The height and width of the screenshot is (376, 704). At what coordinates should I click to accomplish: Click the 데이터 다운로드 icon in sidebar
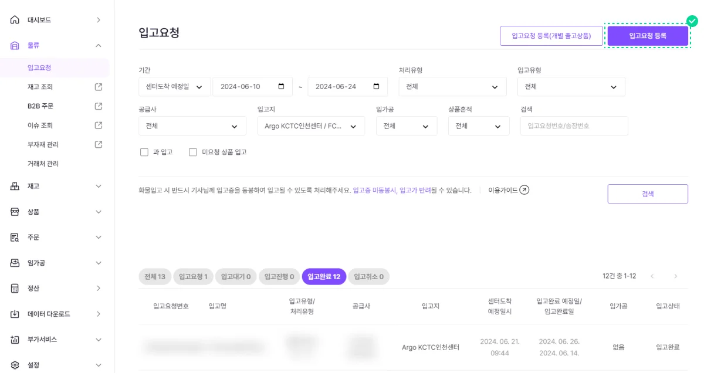[x=15, y=314]
